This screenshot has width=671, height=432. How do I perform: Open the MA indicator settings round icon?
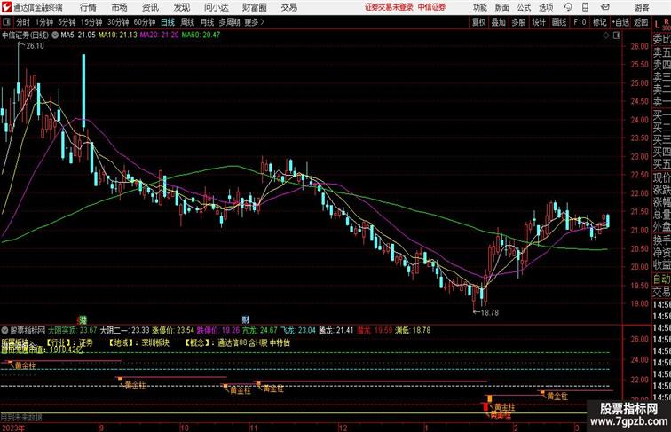click(x=55, y=35)
